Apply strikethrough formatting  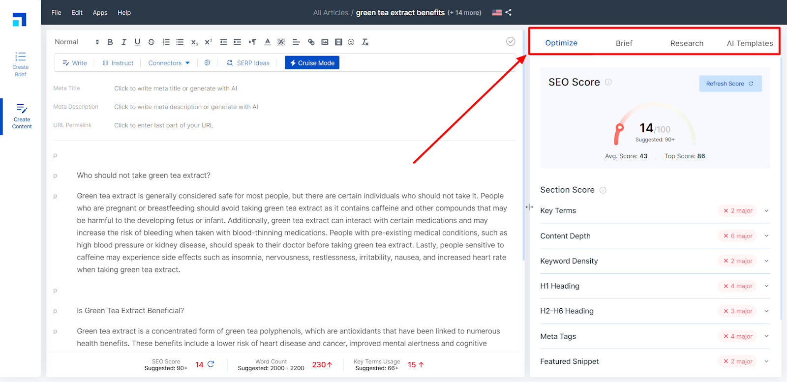coord(151,42)
